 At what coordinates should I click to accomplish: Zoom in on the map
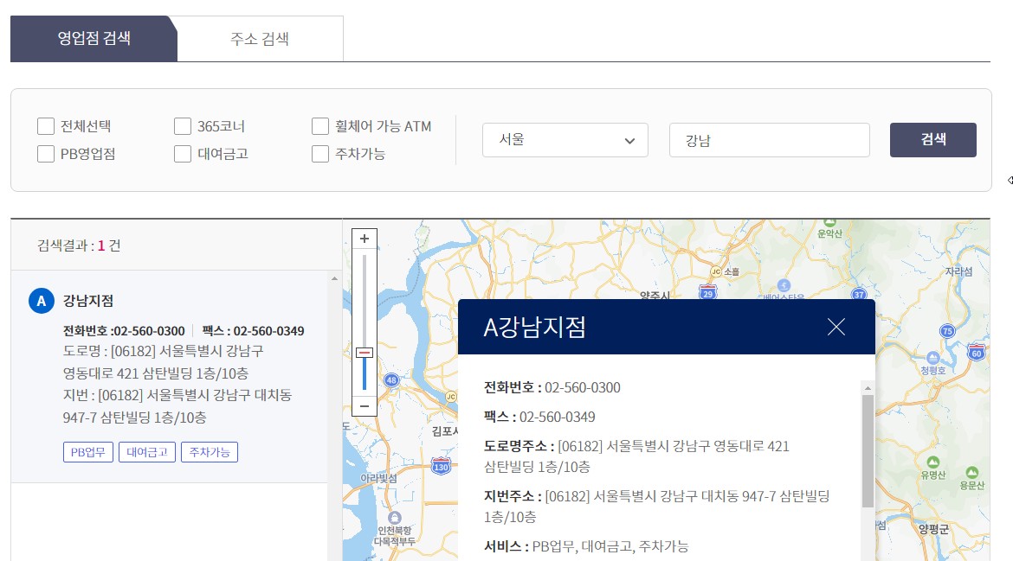(x=364, y=238)
